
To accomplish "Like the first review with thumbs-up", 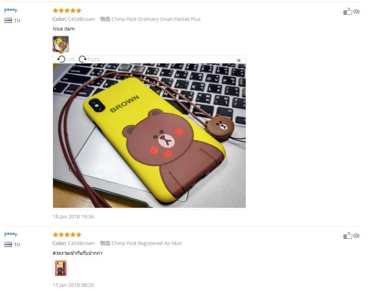I will (x=347, y=11).
